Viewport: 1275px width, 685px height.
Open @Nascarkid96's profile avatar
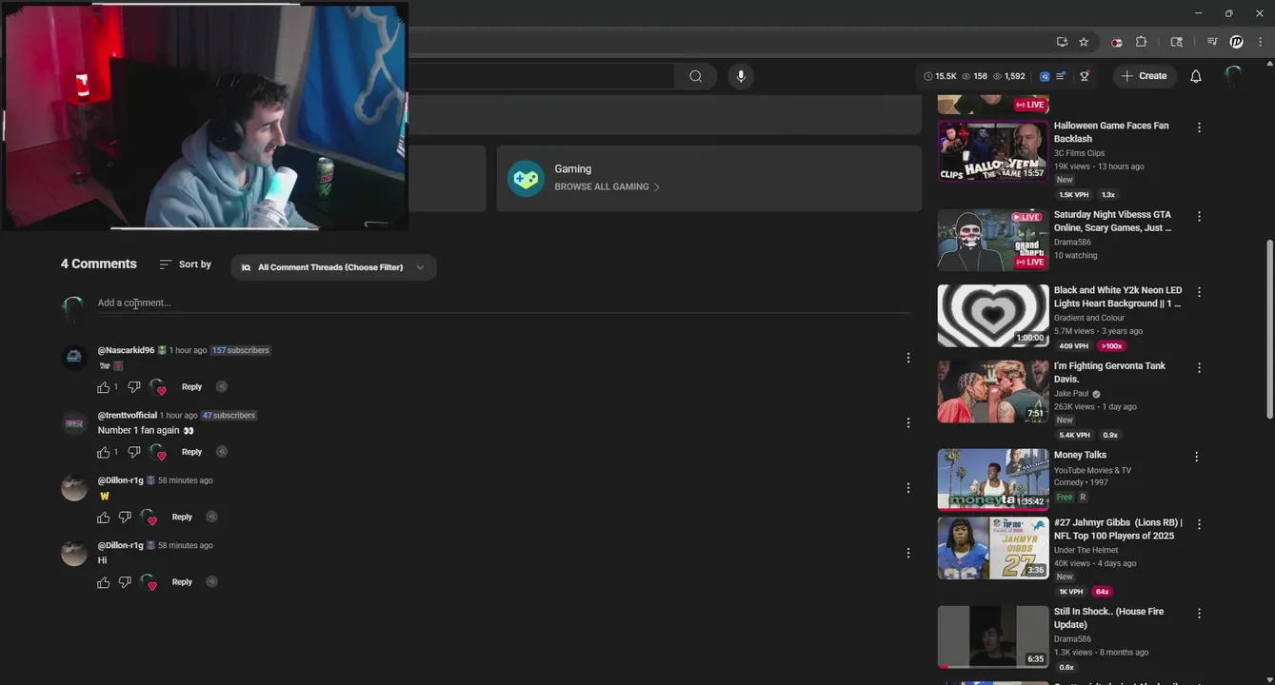tap(74, 358)
